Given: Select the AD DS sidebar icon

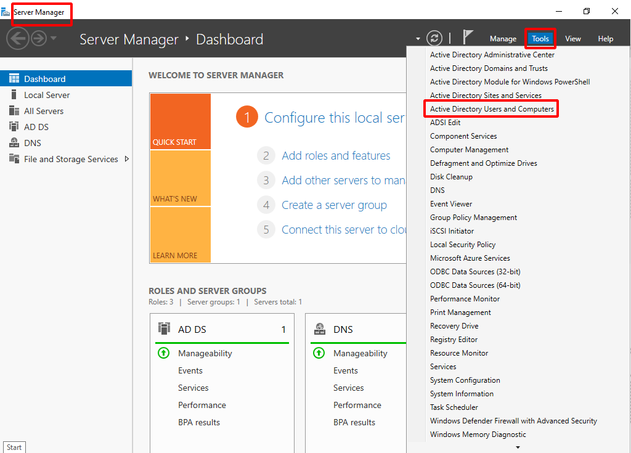Looking at the screenshot, I should (14, 126).
